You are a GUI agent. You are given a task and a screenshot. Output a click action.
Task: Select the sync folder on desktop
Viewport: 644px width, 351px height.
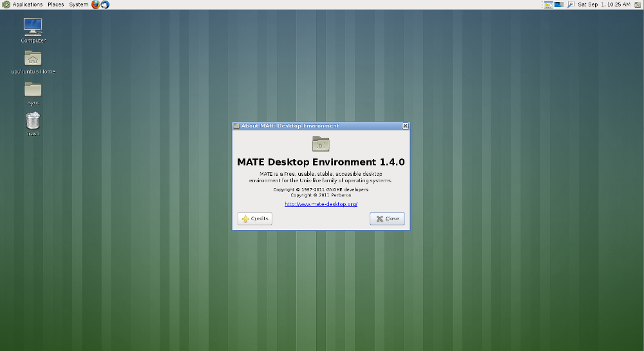pos(33,93)
